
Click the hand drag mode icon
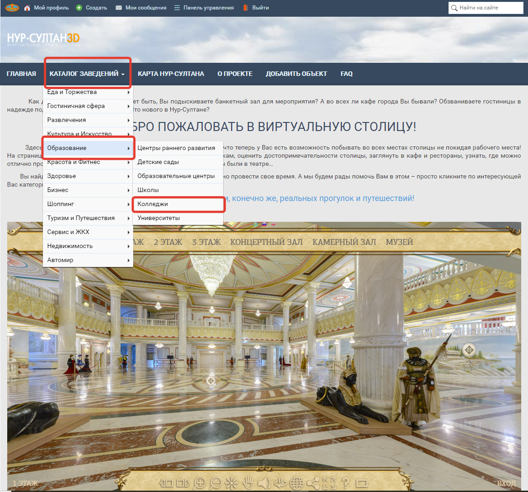point(248,483)
